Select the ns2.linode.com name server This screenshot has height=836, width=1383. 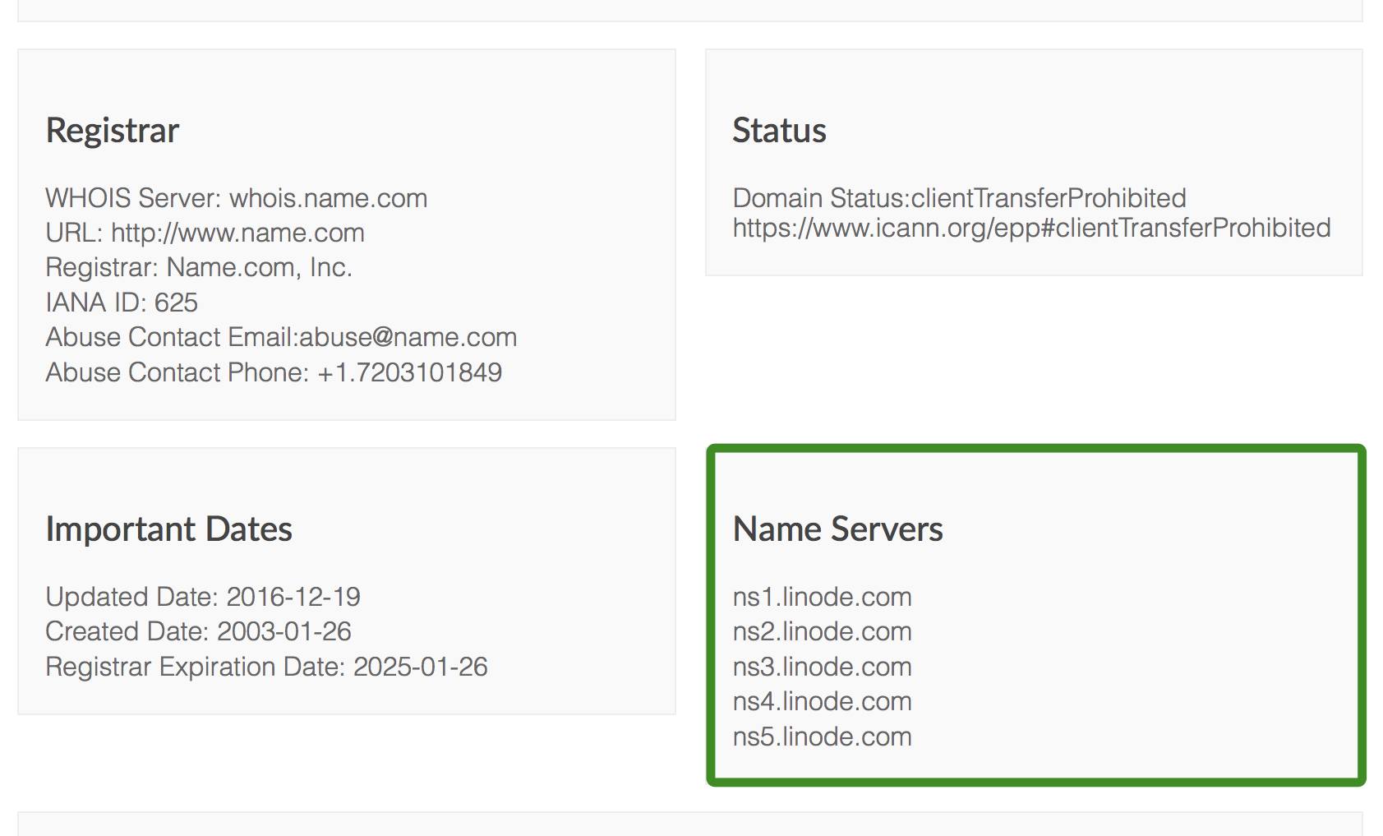(822, 631)
